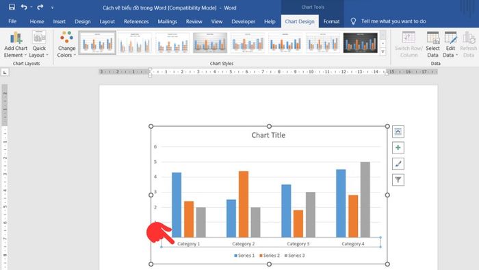Click the Save icon in title bar
The width and height of the screenshot is (479, 270).
pyautogui.click(x=12, y=7)
